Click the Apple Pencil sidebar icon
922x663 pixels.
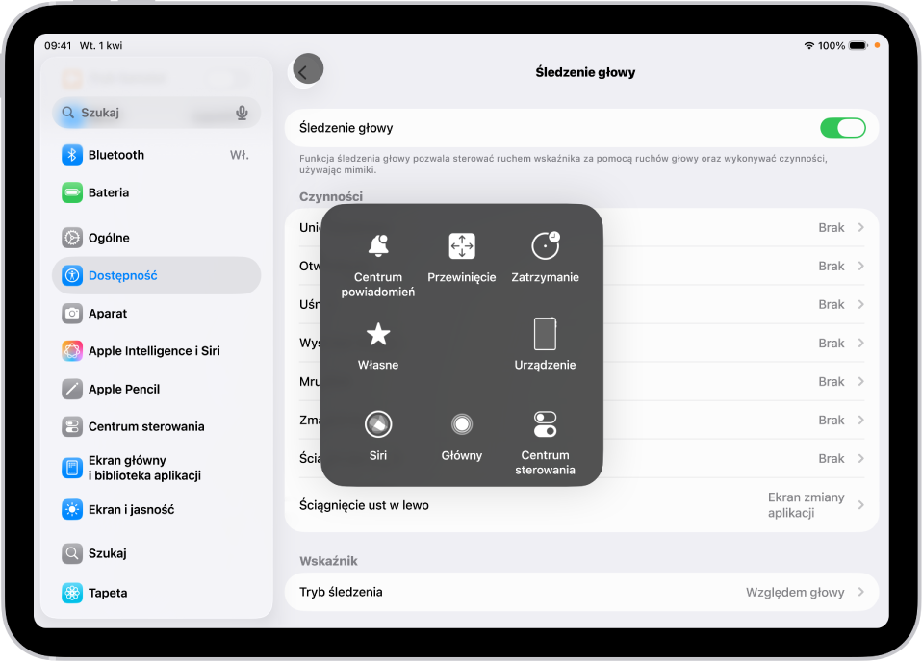coord(72,389)
